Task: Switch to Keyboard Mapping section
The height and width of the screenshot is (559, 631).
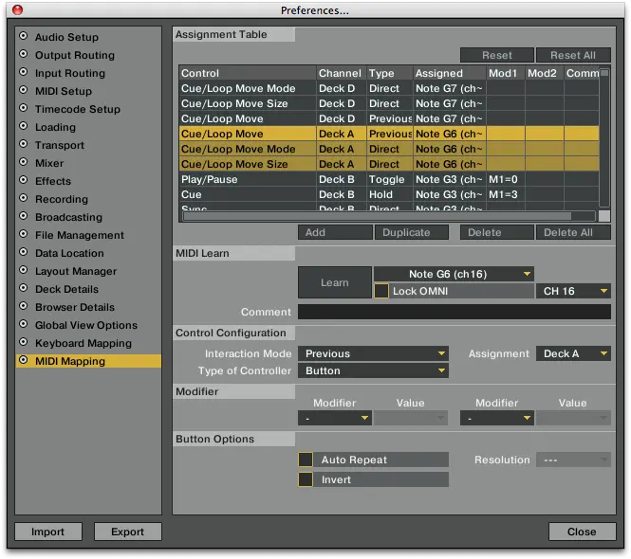Action: pyautogui.click(x=83, y=343)
